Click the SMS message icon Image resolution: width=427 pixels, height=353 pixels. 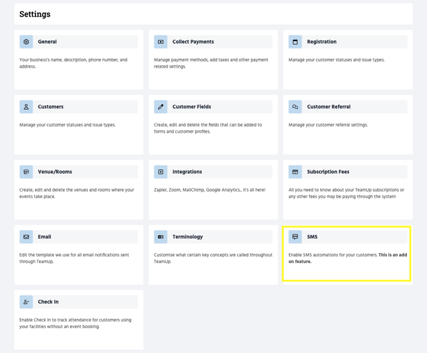tap(295, 237)
